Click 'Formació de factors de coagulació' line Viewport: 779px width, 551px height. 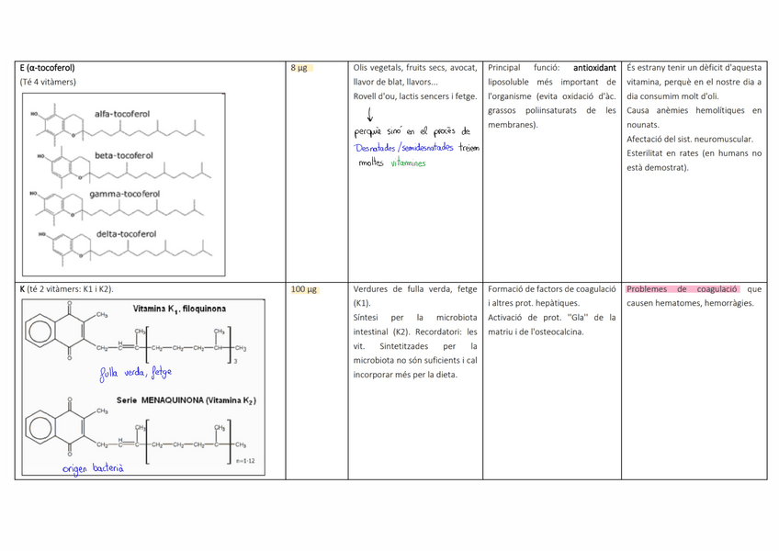pyautogui.click(x=552, y=289)
